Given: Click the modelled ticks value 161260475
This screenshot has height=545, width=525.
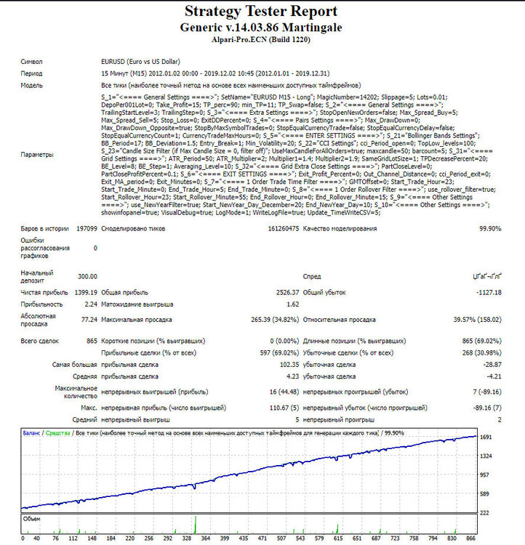Looking at the screenshot, I should 283,229.
